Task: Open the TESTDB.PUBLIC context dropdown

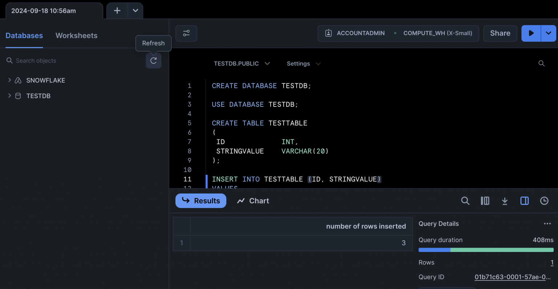Action: pyautogui.click(x=242, y=64)
